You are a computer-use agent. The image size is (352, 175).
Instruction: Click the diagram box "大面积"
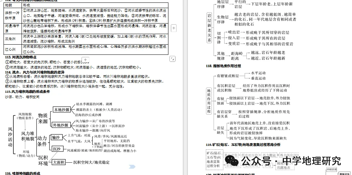click(x=59, y=162)
